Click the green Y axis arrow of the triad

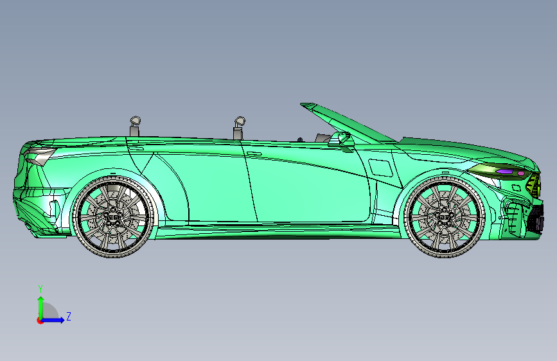pos(41,307)
